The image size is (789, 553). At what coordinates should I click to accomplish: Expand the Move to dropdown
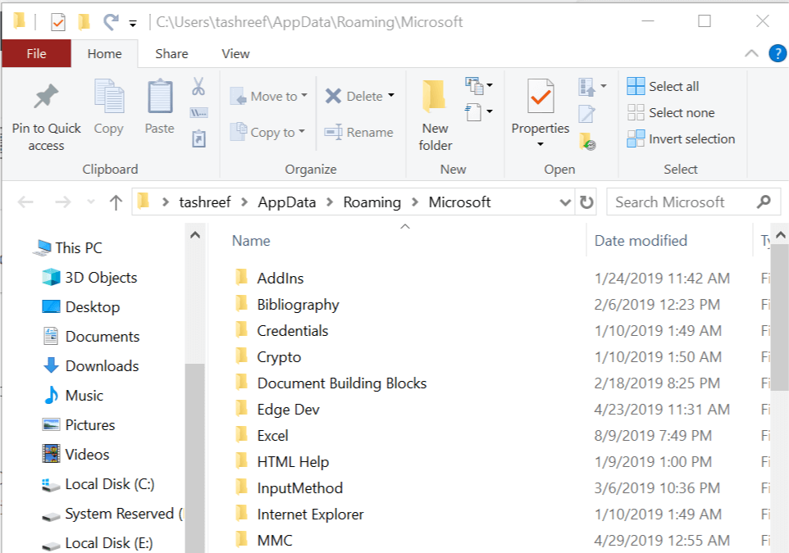304,95
